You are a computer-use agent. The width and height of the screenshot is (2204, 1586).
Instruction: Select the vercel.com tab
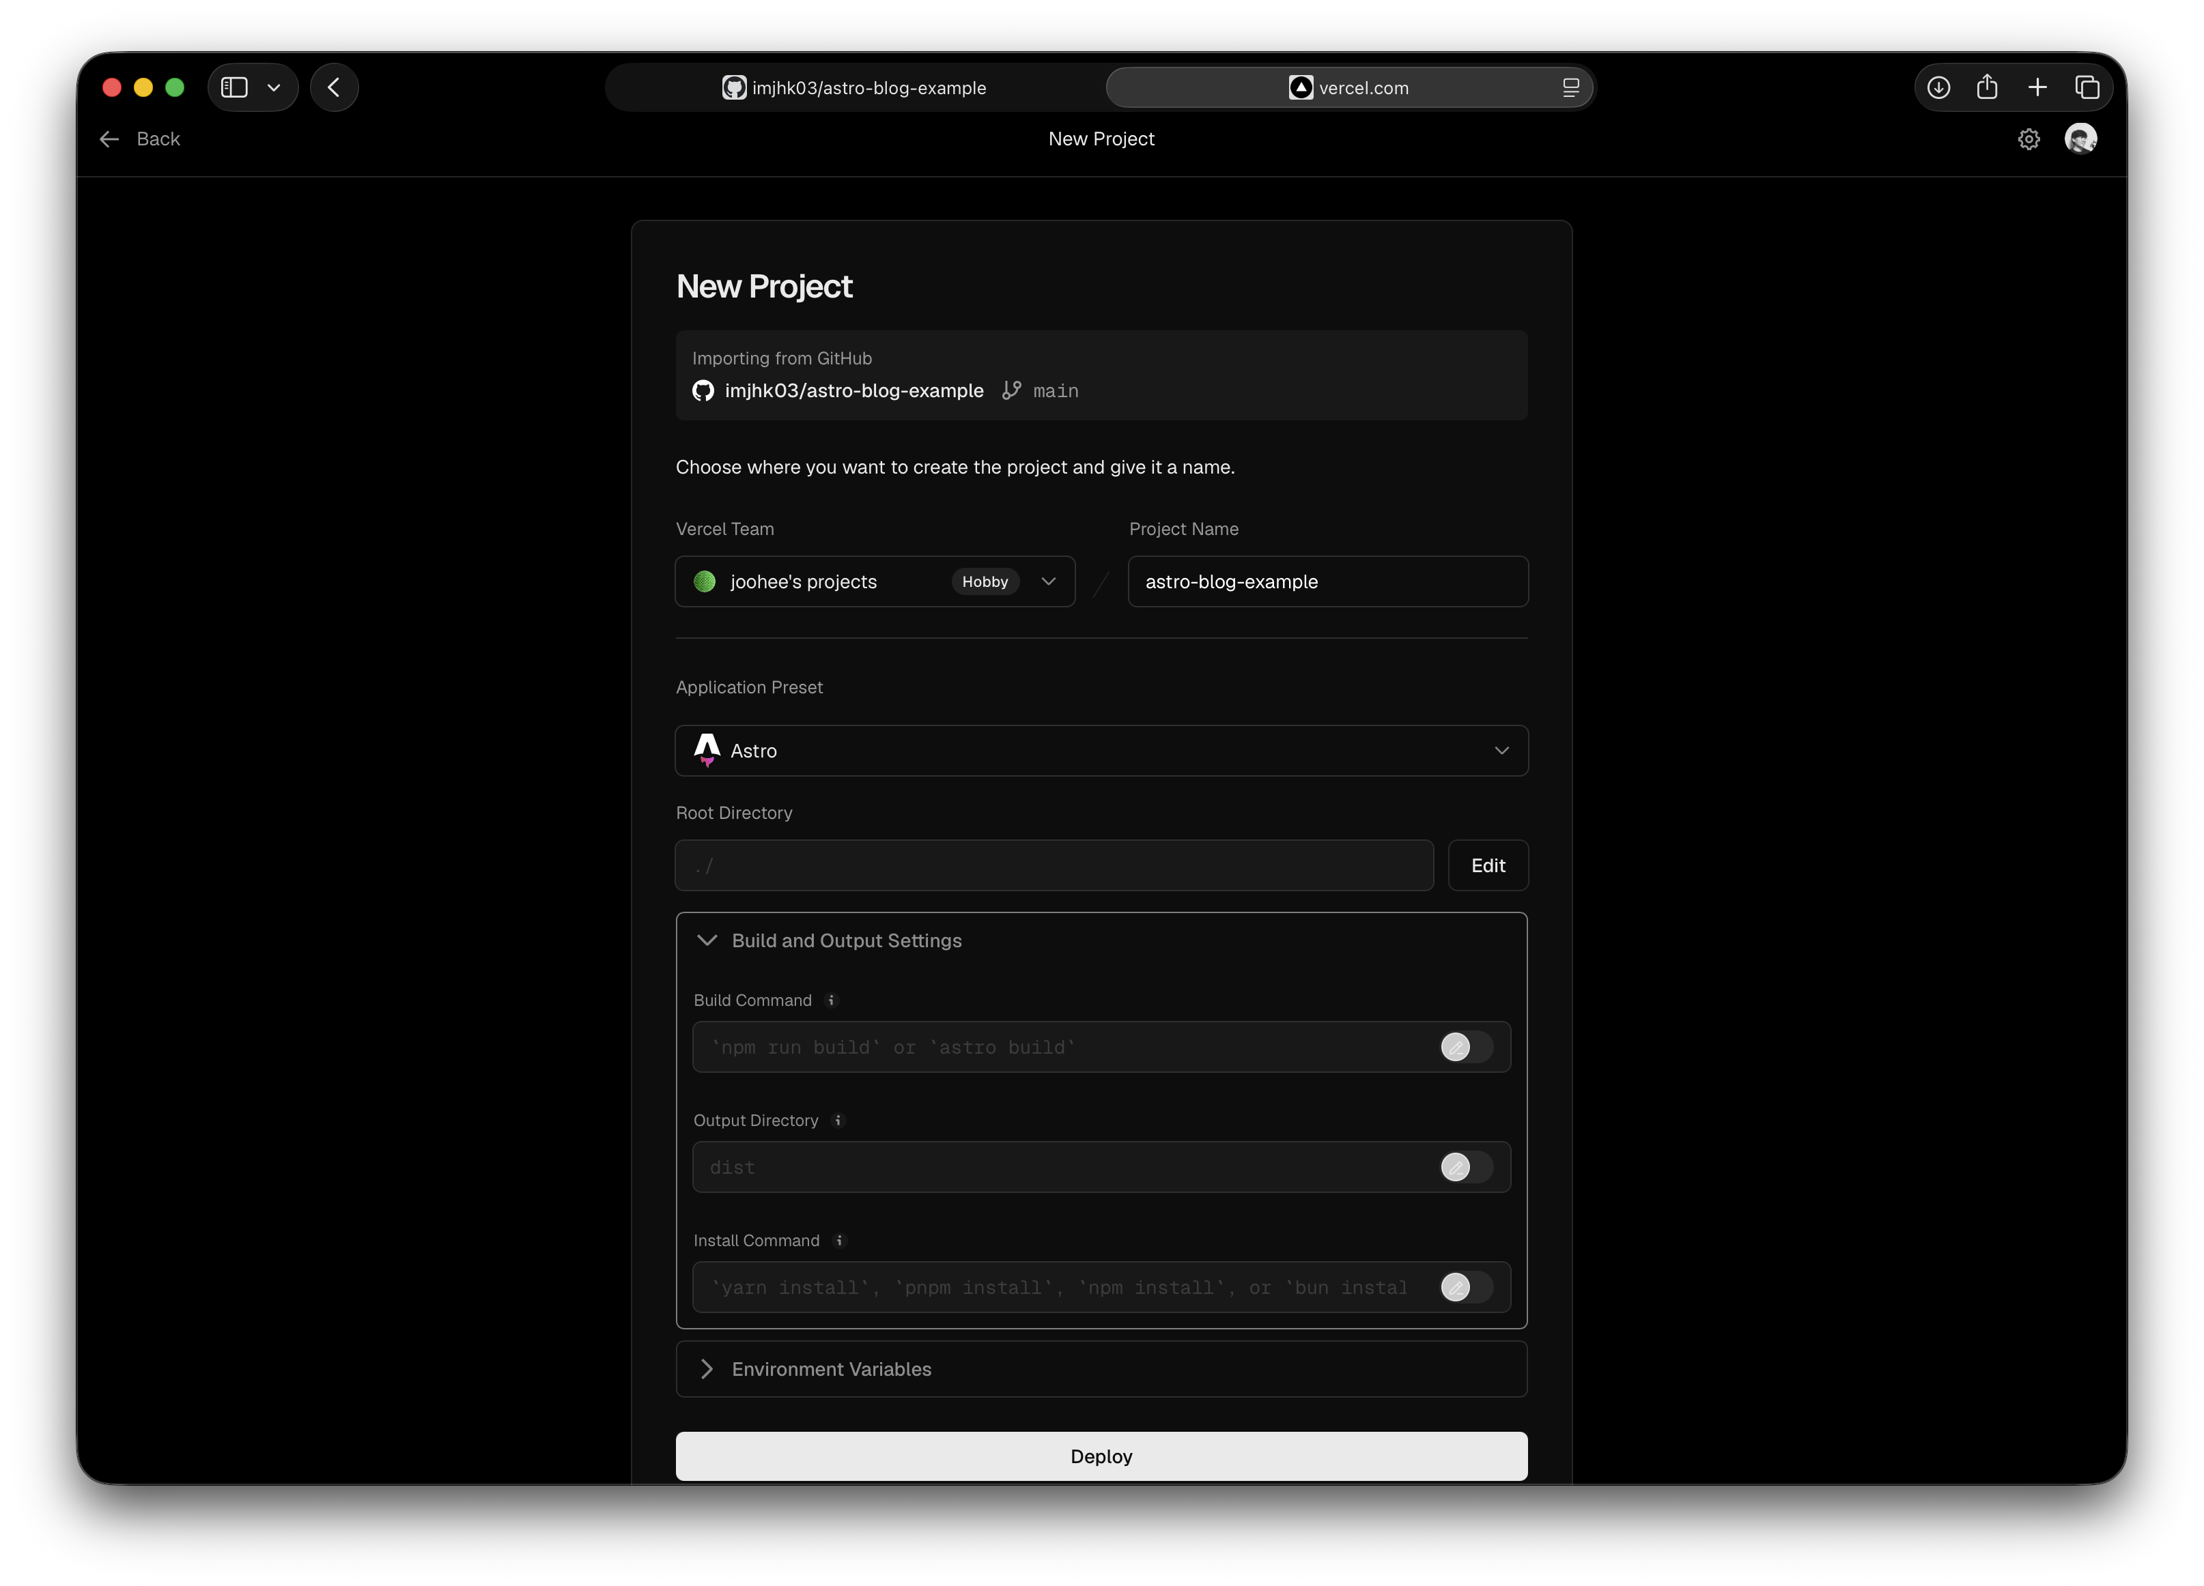1349,87
